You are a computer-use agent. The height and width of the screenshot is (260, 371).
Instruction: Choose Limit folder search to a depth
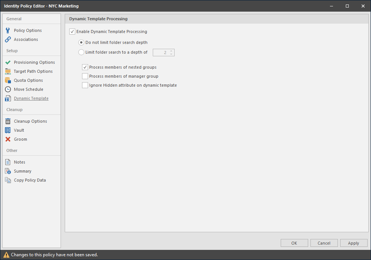point(81,52)
